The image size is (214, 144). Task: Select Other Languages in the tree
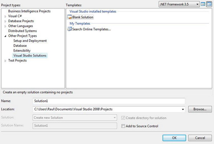(21, 26)
